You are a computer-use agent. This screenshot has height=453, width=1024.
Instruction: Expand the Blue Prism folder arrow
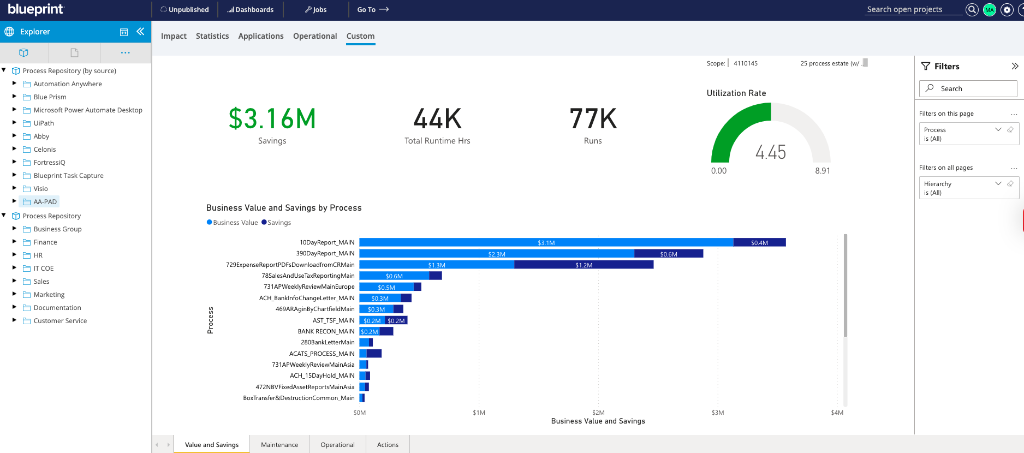[15, 97]
